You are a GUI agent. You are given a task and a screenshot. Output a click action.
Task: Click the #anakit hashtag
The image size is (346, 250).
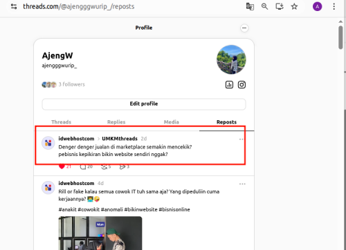coord(68,209)
